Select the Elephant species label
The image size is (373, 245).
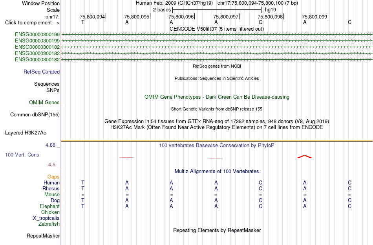[49, 206]
